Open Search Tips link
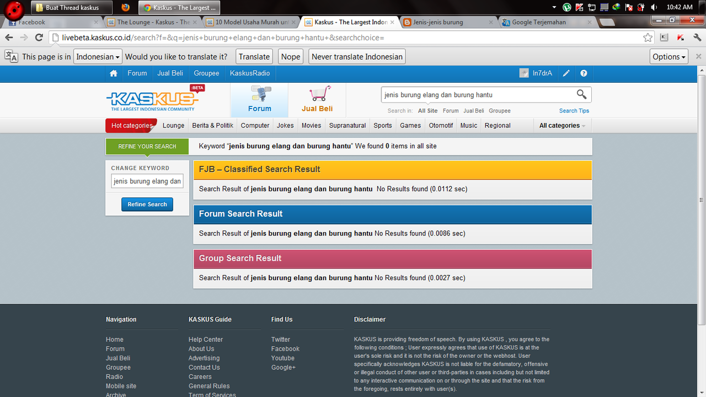706x397 pixels. (574, 111)
